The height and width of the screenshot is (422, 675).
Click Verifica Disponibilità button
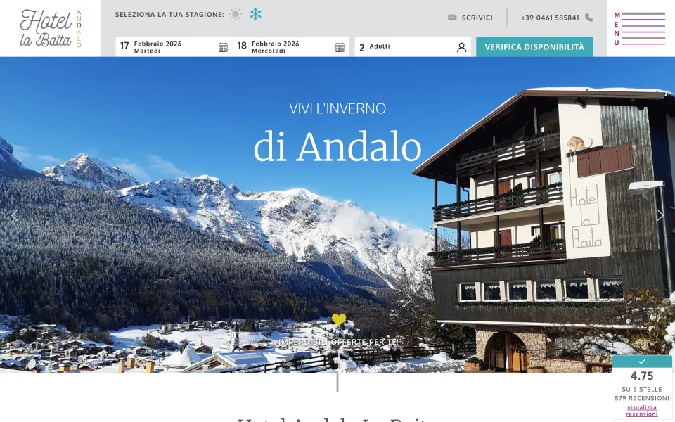[534, 47]
